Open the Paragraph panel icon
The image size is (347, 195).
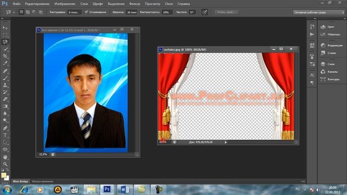(x=312, y=83)
